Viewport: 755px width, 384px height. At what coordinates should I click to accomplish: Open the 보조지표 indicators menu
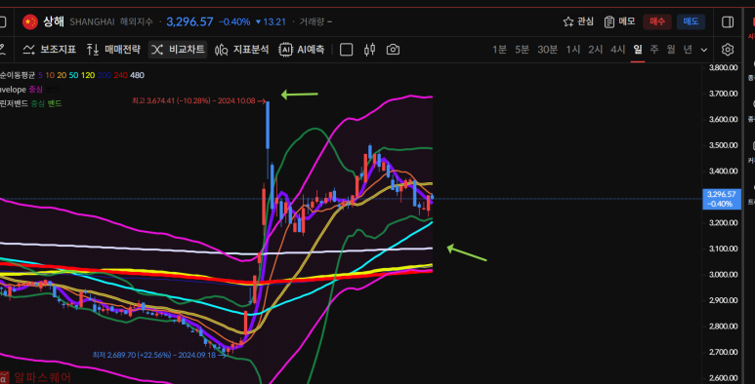[x=50, y=50]
